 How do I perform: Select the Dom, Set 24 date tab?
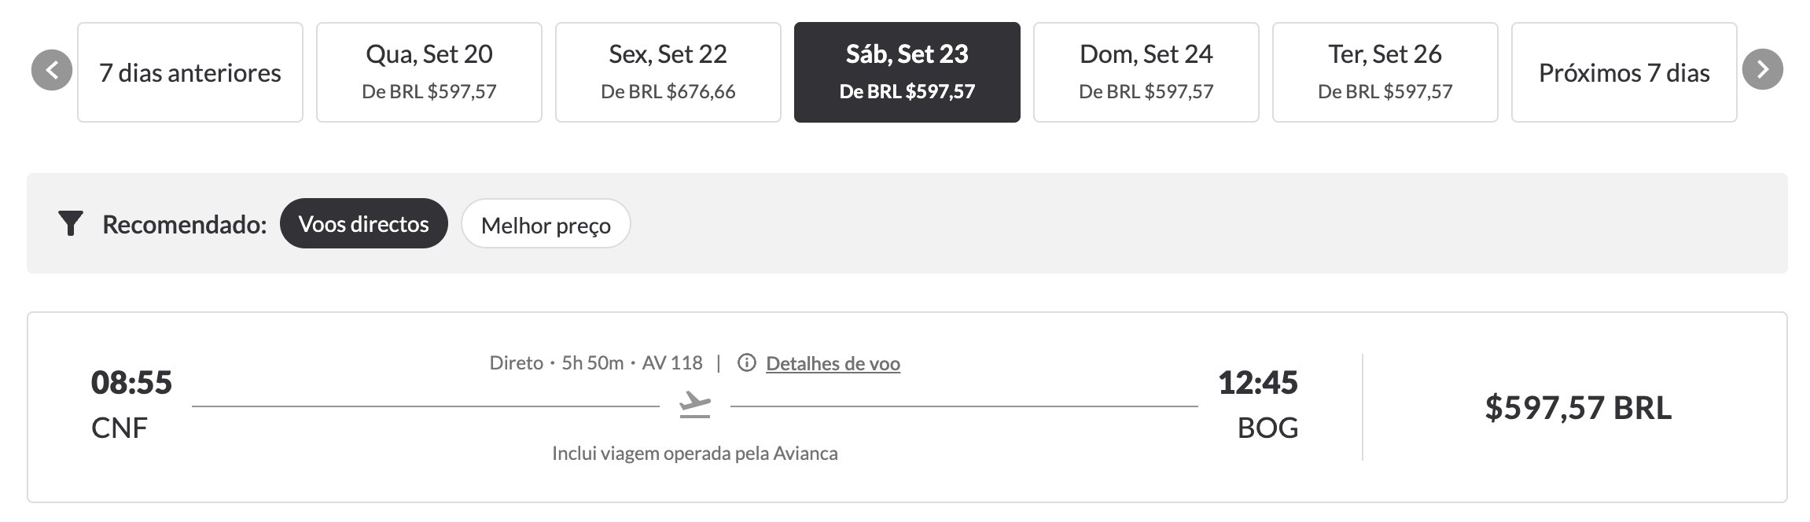[1146, 72]
